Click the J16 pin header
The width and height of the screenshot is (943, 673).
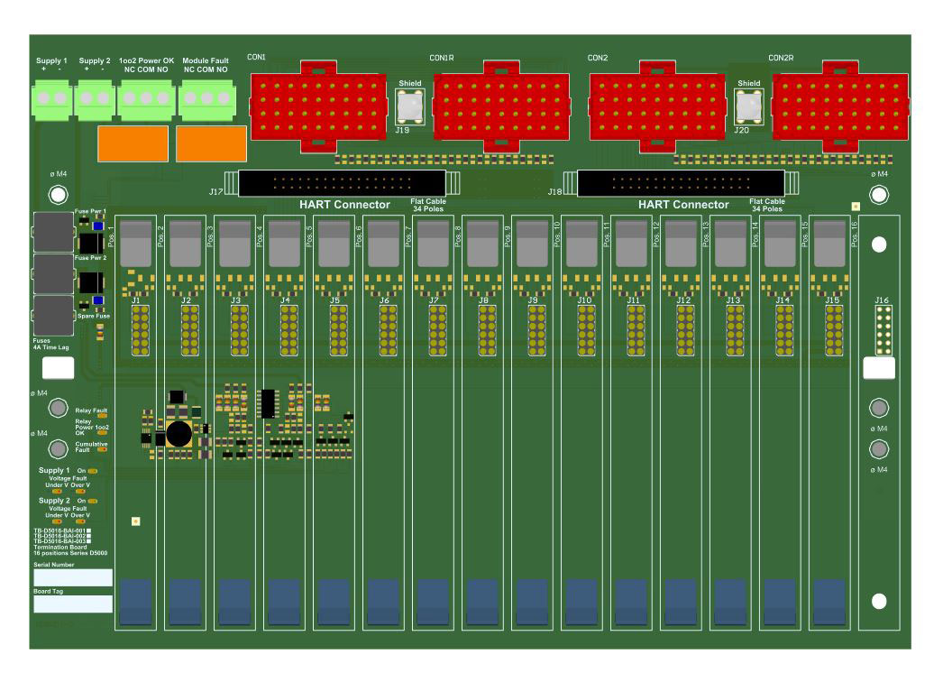[x=886, y=329]
